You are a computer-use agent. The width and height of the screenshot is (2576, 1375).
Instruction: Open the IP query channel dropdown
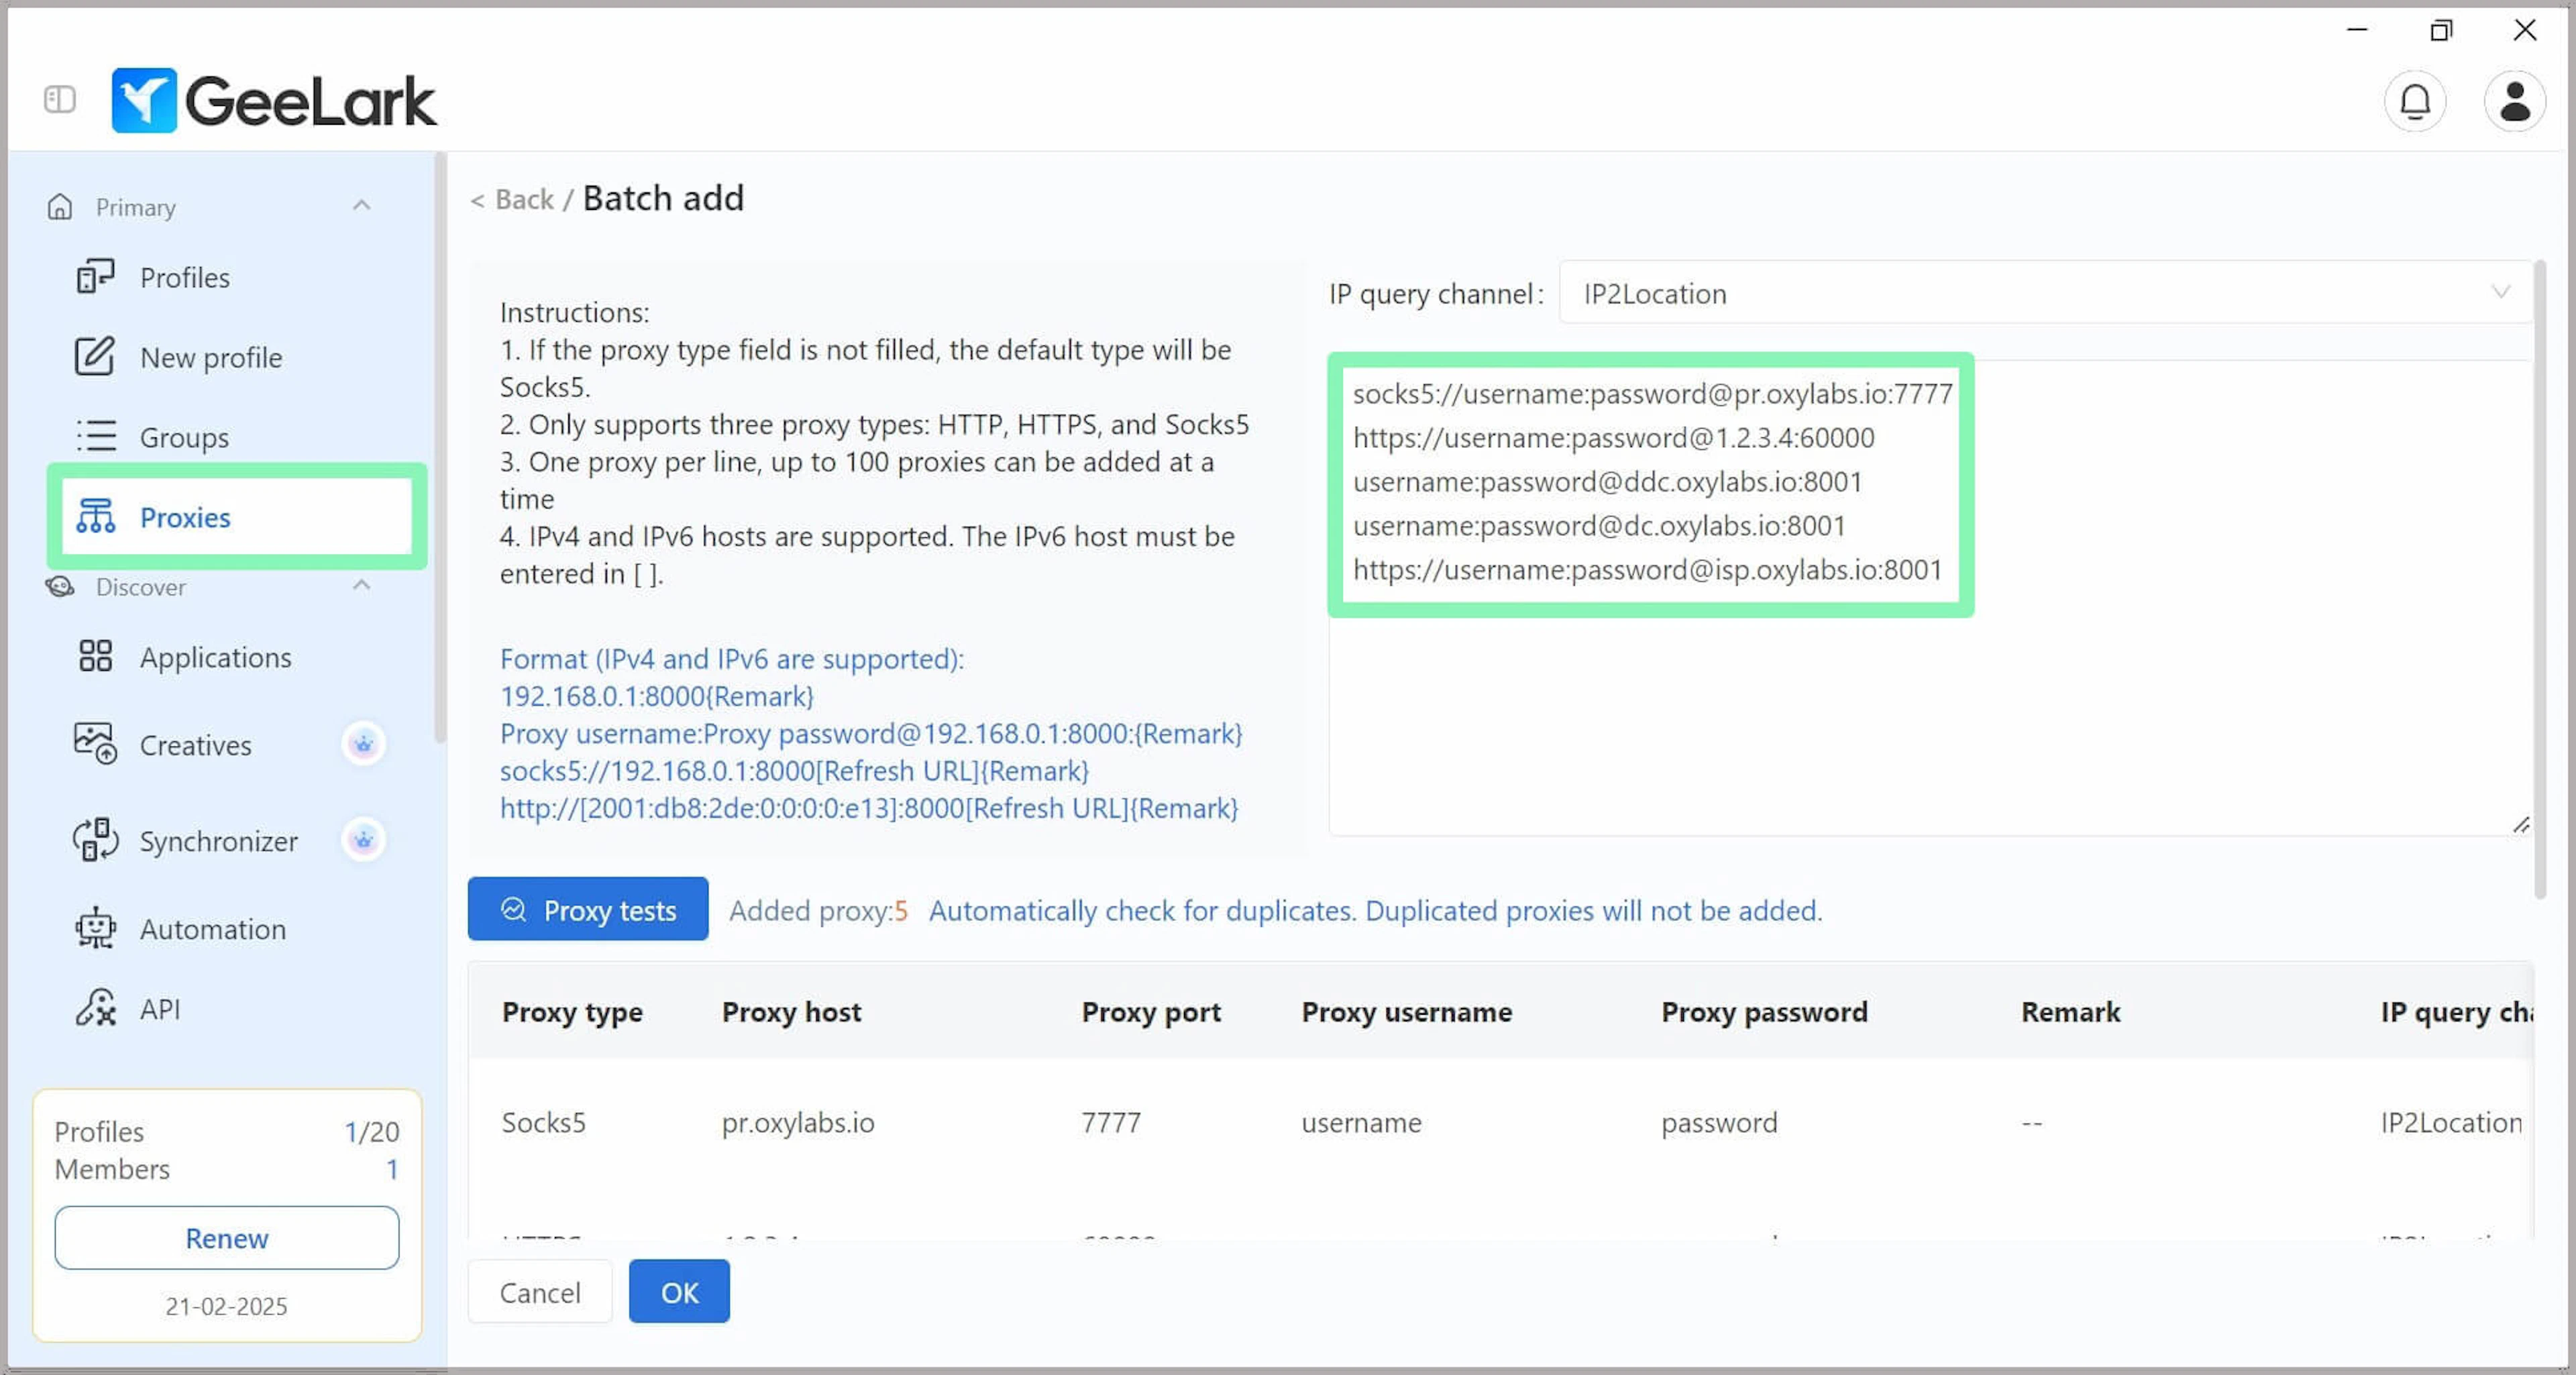2045,293
